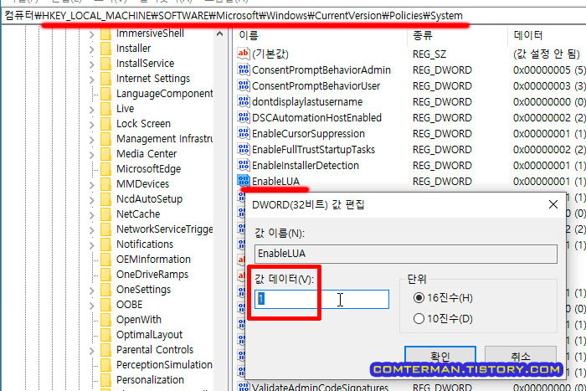Expand the ImmersiveShell tree node

92,35
